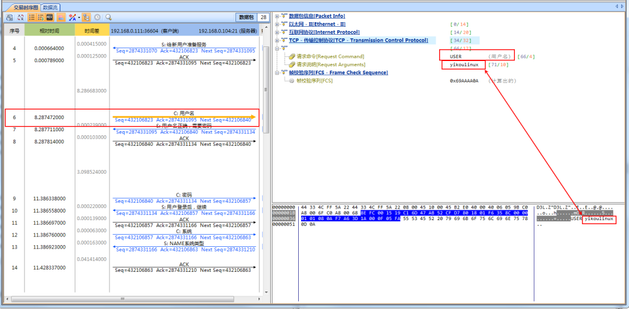Open the 互联网协议[Internet Protocol] link
Screen dimensions: 629x309
pyautogui.click(x=324, y=32)
